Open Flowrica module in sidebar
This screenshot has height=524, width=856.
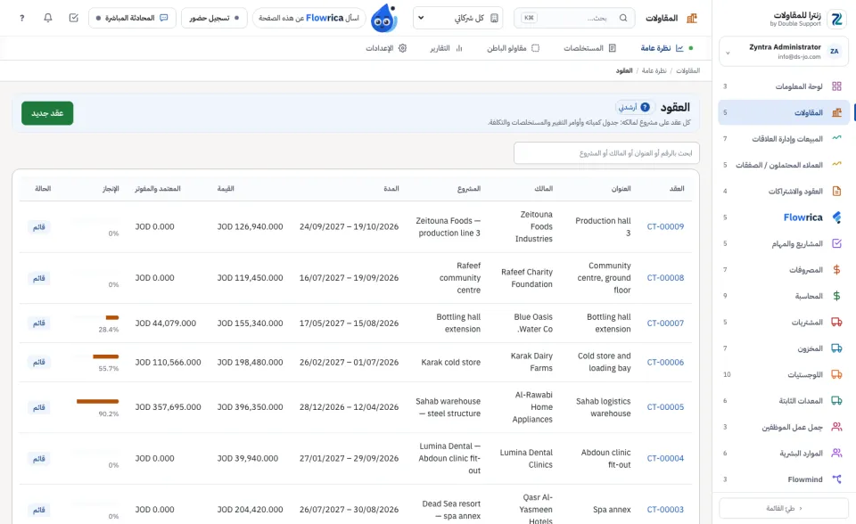pos(784,217)
